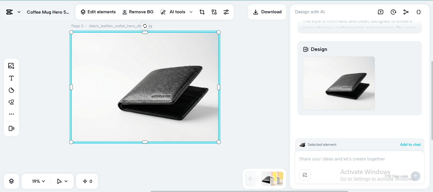Click the horizontal scrollbar at the bottom

[x=249, y=191]
